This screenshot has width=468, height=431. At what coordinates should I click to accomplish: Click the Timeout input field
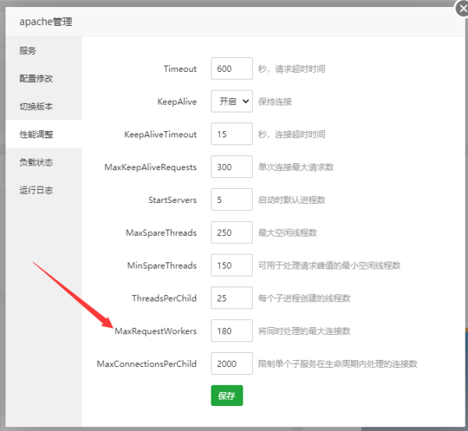[232, 69]
